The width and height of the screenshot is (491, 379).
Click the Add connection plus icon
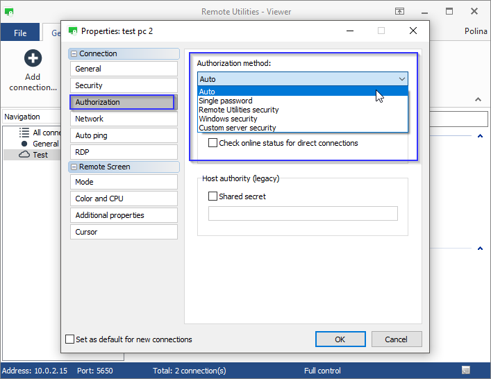coord(33,58)
